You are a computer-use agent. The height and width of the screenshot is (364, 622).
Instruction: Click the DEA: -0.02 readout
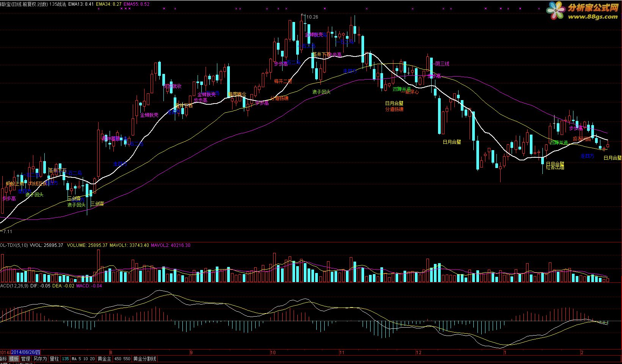point(63,286)
